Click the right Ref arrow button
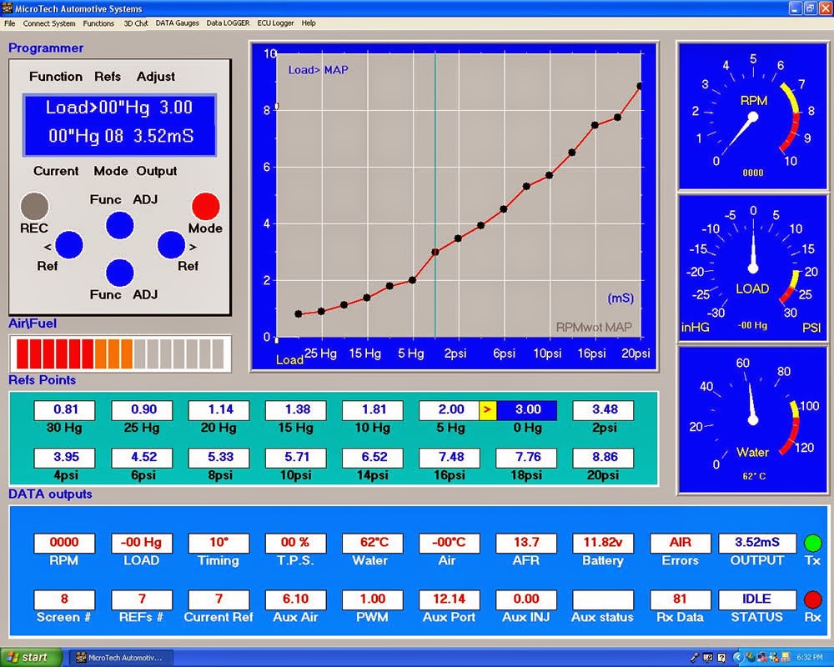 (170, 244)
